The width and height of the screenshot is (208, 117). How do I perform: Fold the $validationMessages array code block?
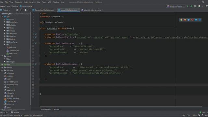(x=39, y=64)
